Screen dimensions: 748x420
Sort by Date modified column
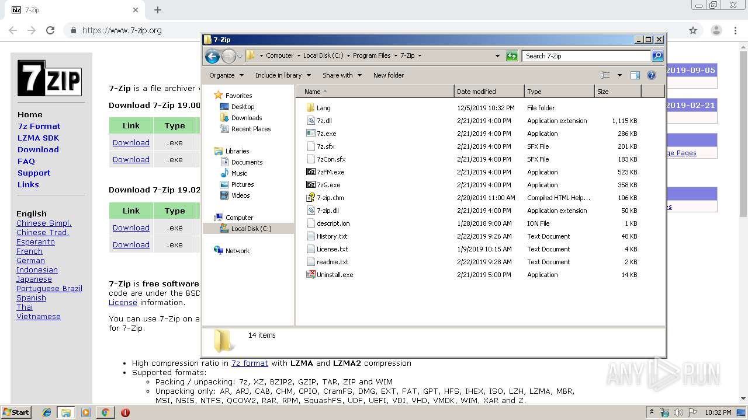489,92
